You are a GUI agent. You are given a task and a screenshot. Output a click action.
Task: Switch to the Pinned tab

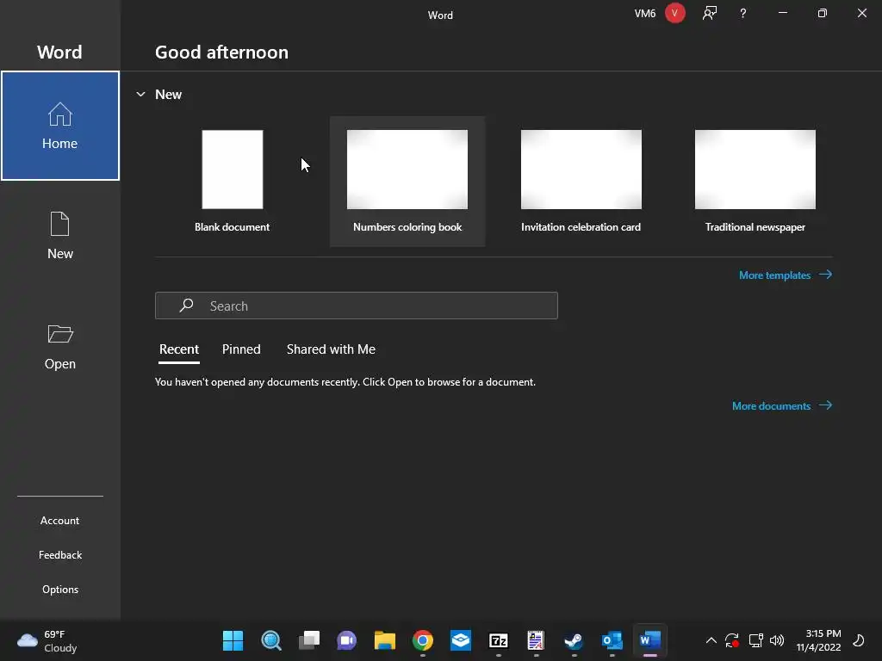coord(241,349)
